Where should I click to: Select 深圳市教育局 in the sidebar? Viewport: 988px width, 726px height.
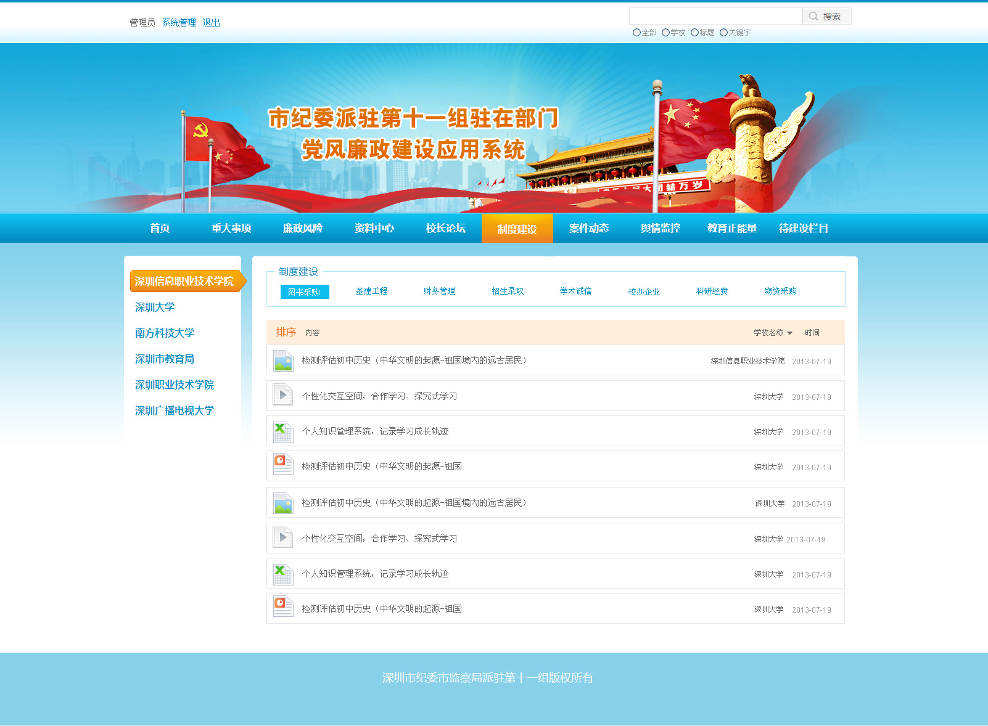click(x=165, y=359)
